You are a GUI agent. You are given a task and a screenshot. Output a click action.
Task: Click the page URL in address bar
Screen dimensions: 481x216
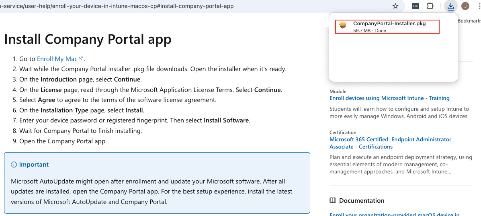117,6
